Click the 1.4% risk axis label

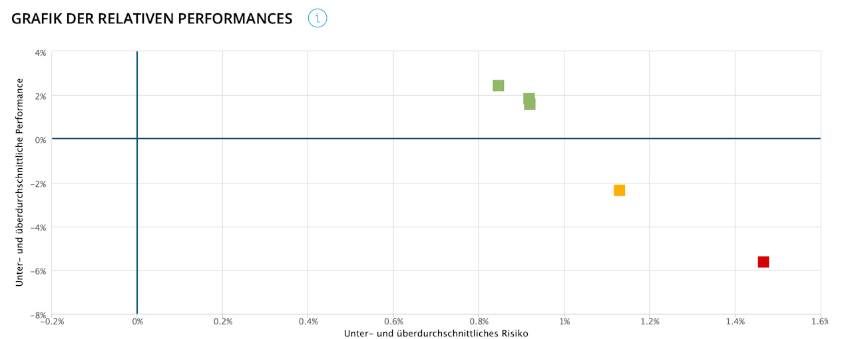pyautogui.click(x=735, y=322)
